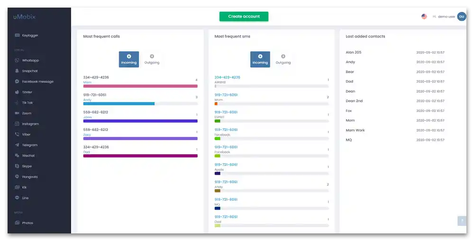Click the scroll-to-top arrow button
474x241 pixels.
pos(462,221)
